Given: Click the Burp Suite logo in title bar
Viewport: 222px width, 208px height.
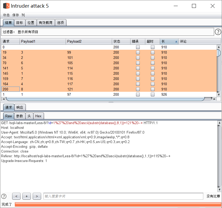Looking at the screenshot, I should pyautogui.click(x=6, y=6).
